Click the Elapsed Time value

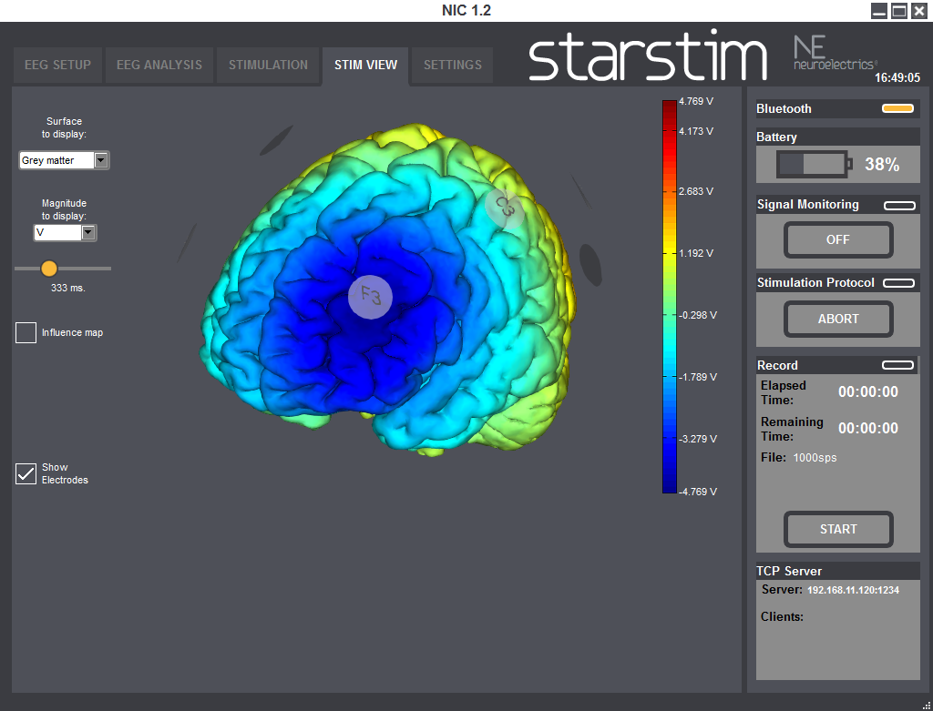868,391
